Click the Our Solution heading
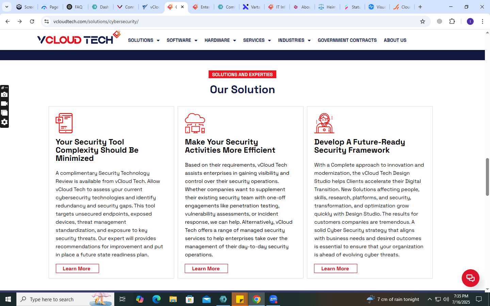 tap(242, 89)
